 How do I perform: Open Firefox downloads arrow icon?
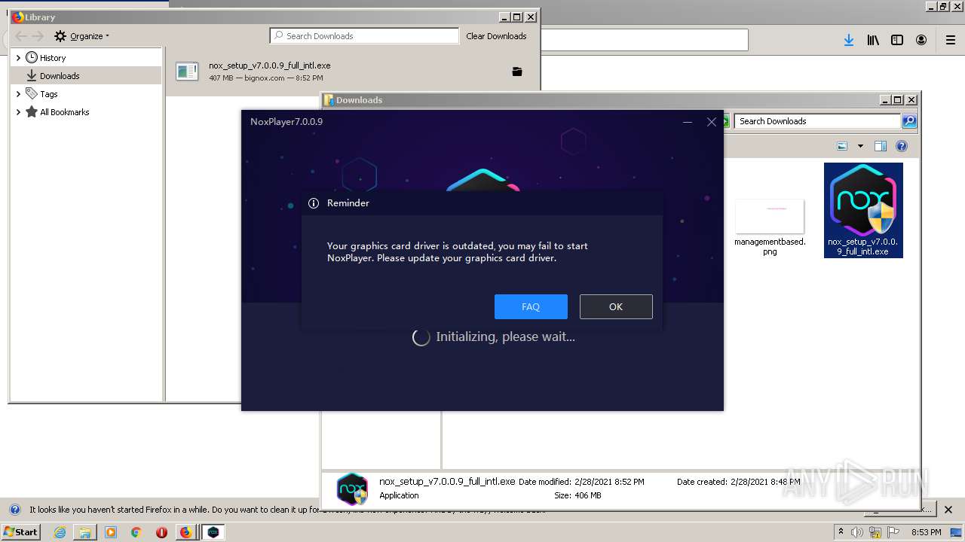coord(848,41)
